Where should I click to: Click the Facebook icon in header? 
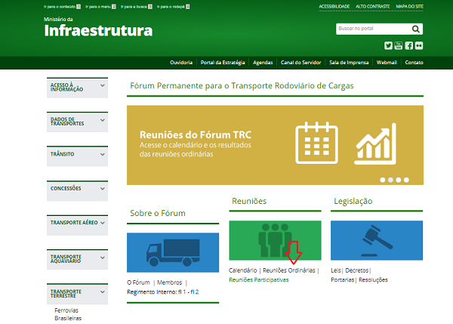408,45
